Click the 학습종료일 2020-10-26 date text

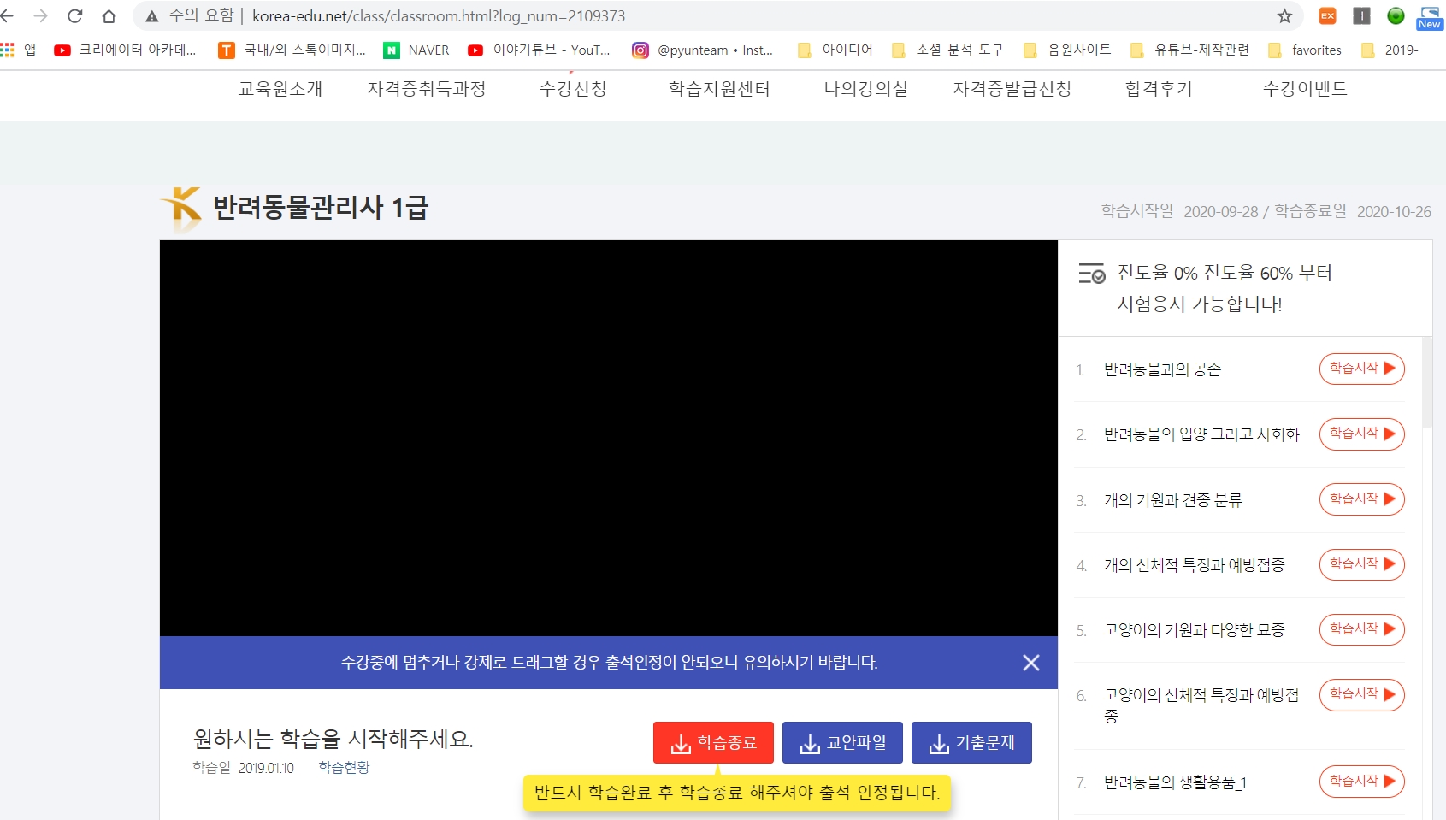pyautogui.click(x=1353, y=211)
